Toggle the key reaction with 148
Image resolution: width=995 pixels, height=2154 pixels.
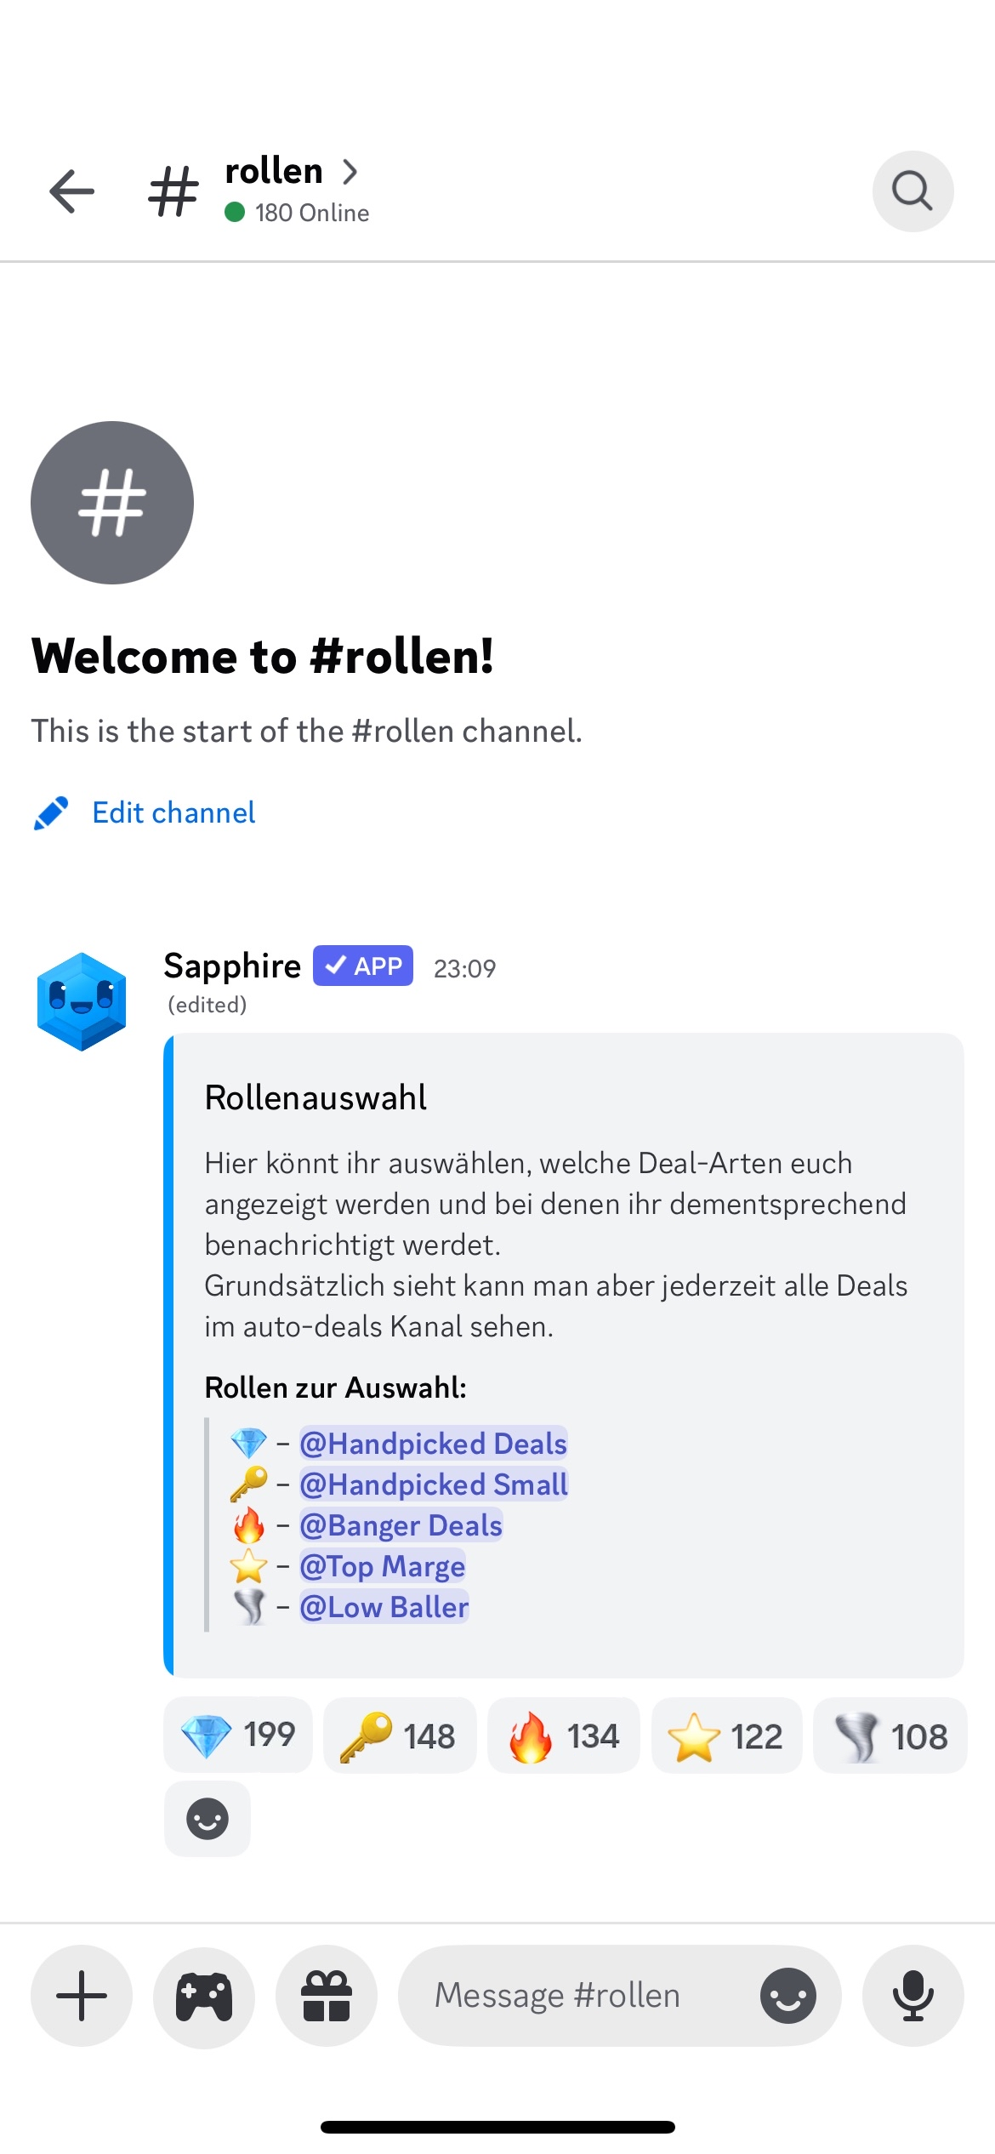[400, 1735]
